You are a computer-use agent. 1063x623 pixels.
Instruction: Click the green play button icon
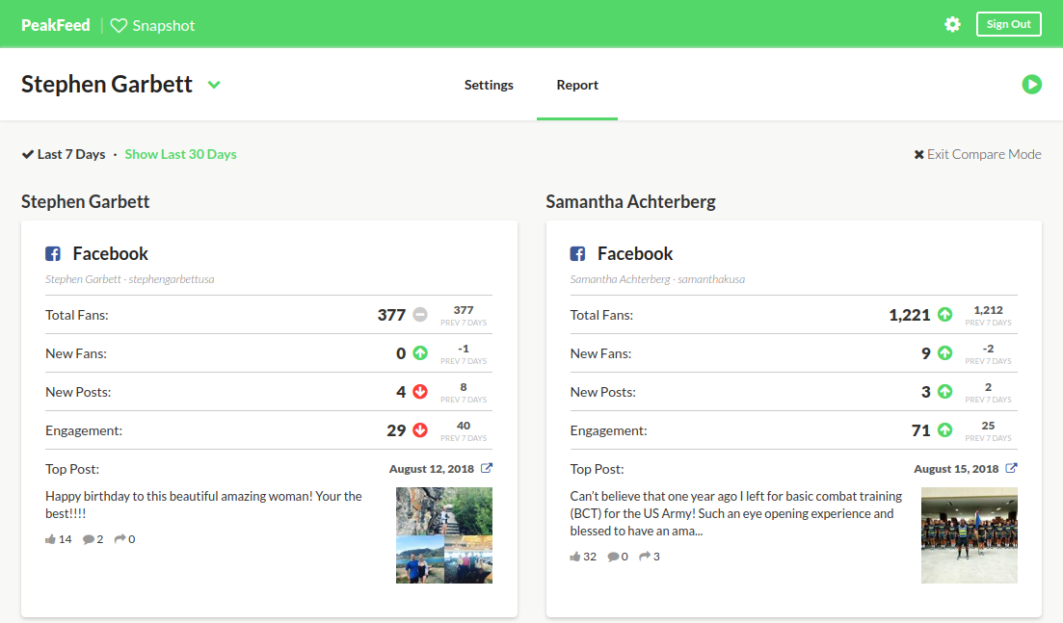click(x=1032, y=85)
